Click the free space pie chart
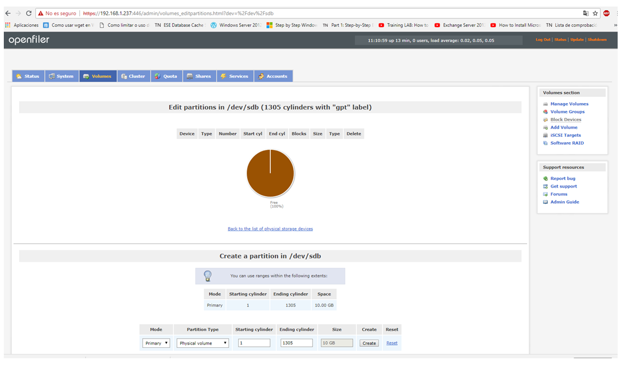 (x=270, y=173)
